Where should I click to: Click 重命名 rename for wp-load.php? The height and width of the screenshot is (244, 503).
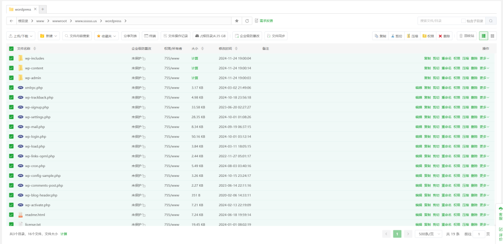pos(446,146)
